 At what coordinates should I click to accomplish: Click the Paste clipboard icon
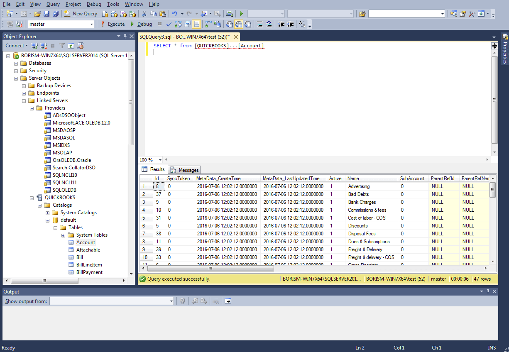coord(162,14)
